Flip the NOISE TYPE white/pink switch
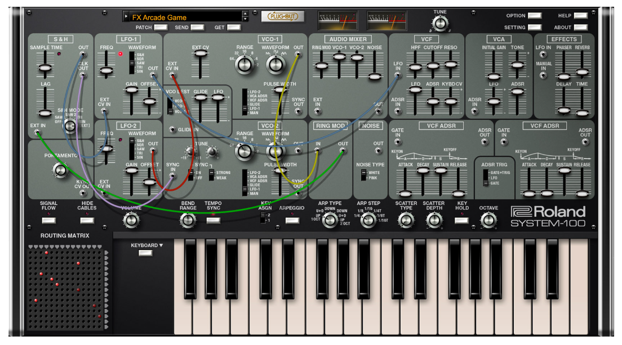622x345 pixels. pyautogui.click(x=363, y=175)
